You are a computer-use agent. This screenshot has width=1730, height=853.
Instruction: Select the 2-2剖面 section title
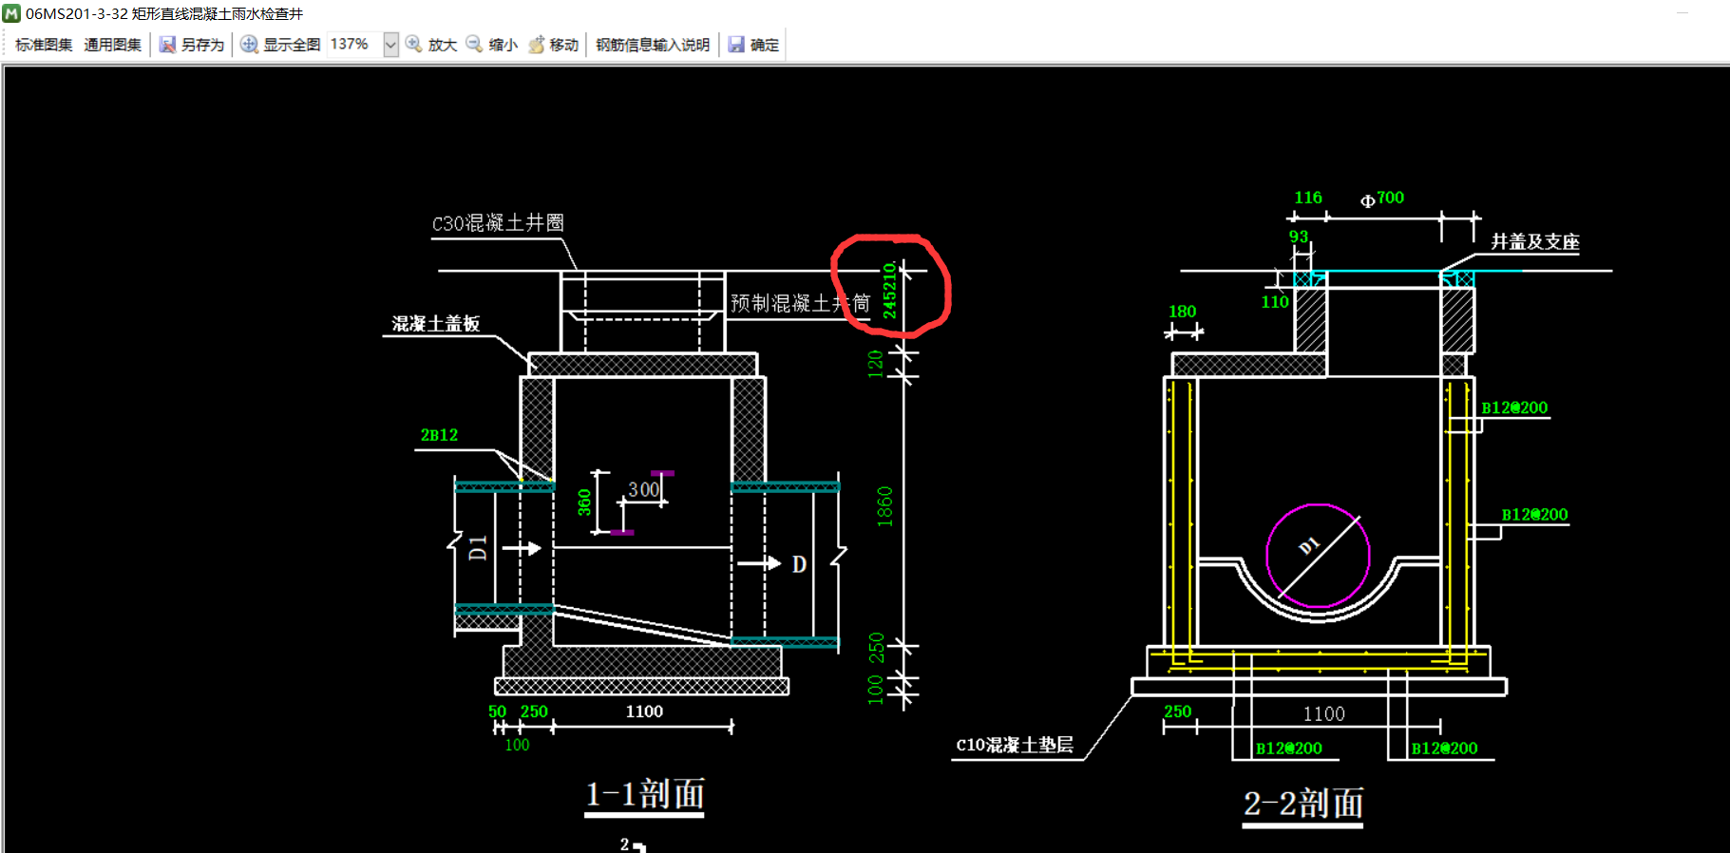click(1303, 804)
